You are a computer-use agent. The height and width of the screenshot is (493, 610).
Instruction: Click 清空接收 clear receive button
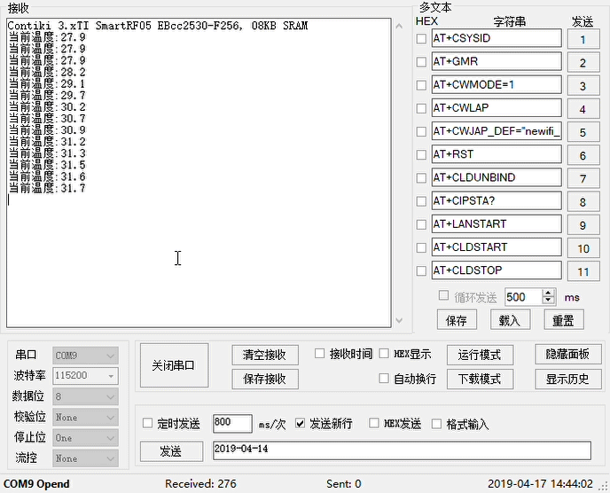tap(265, 355)
